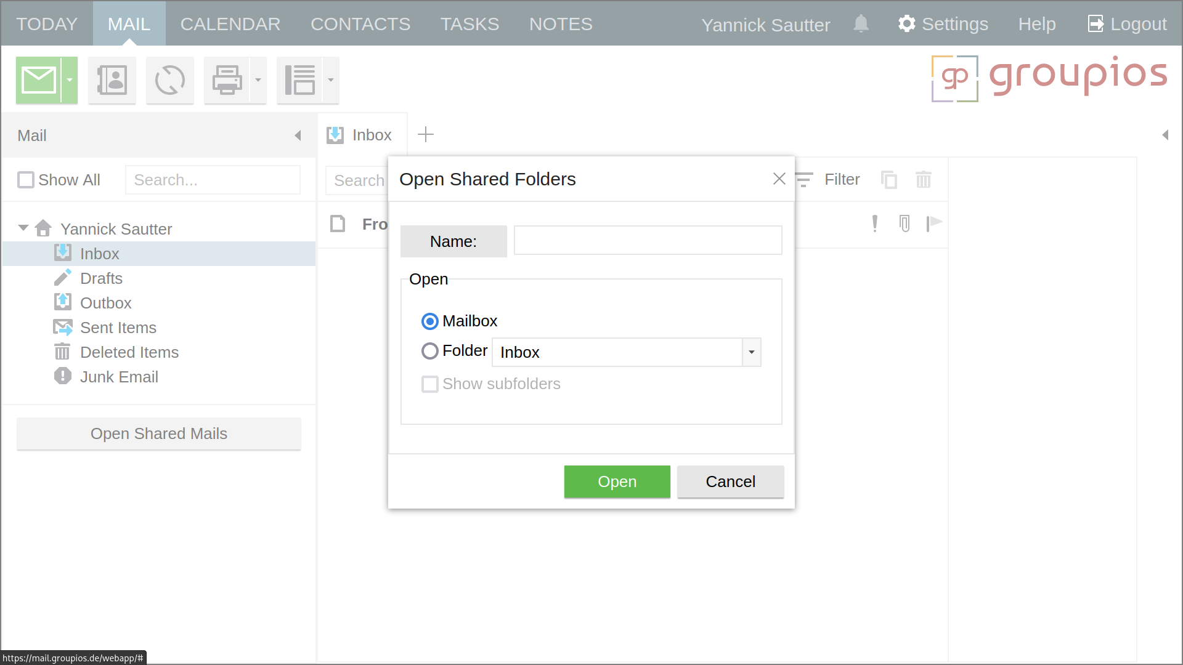Open the Junk Email folder
The height and width of the screenshot is (665, 1183).
[x=120, y=376]
